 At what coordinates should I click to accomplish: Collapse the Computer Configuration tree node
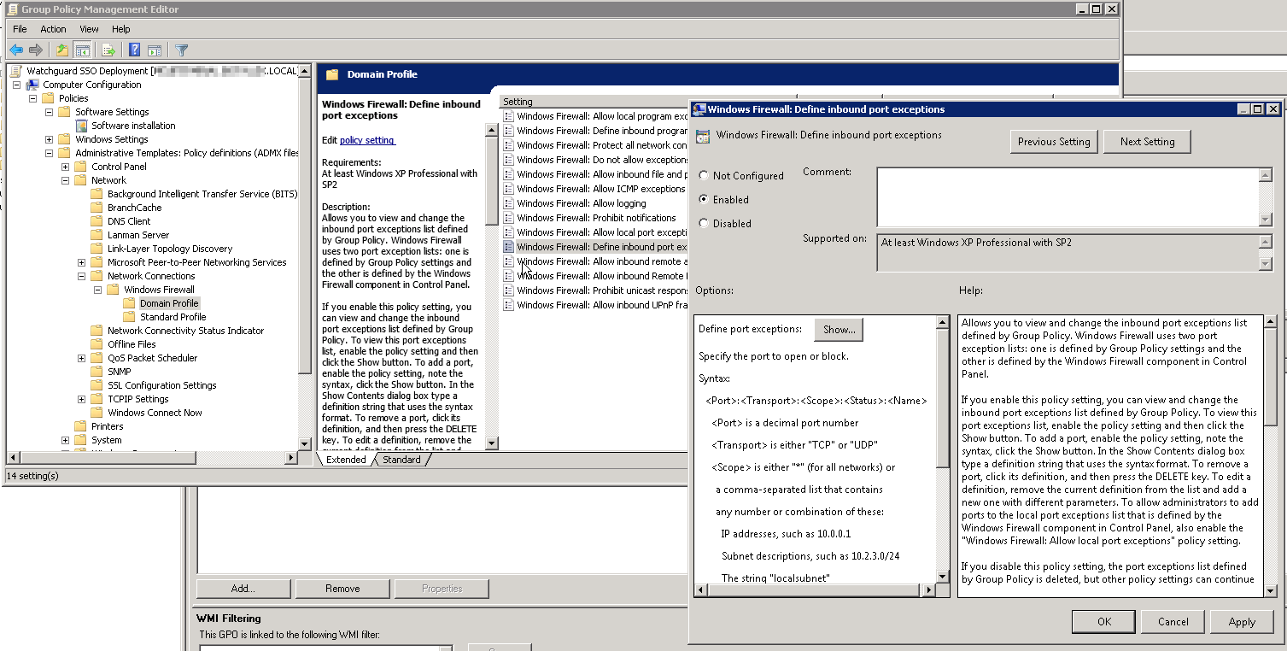(x=16, y=85)
